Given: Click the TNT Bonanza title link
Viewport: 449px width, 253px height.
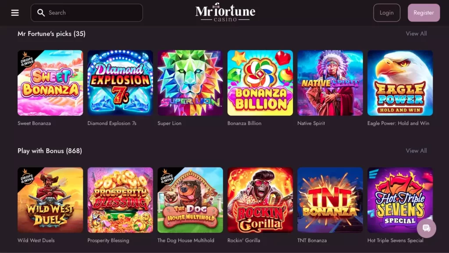Looking at the screenshot, I should tap(312, 240).
